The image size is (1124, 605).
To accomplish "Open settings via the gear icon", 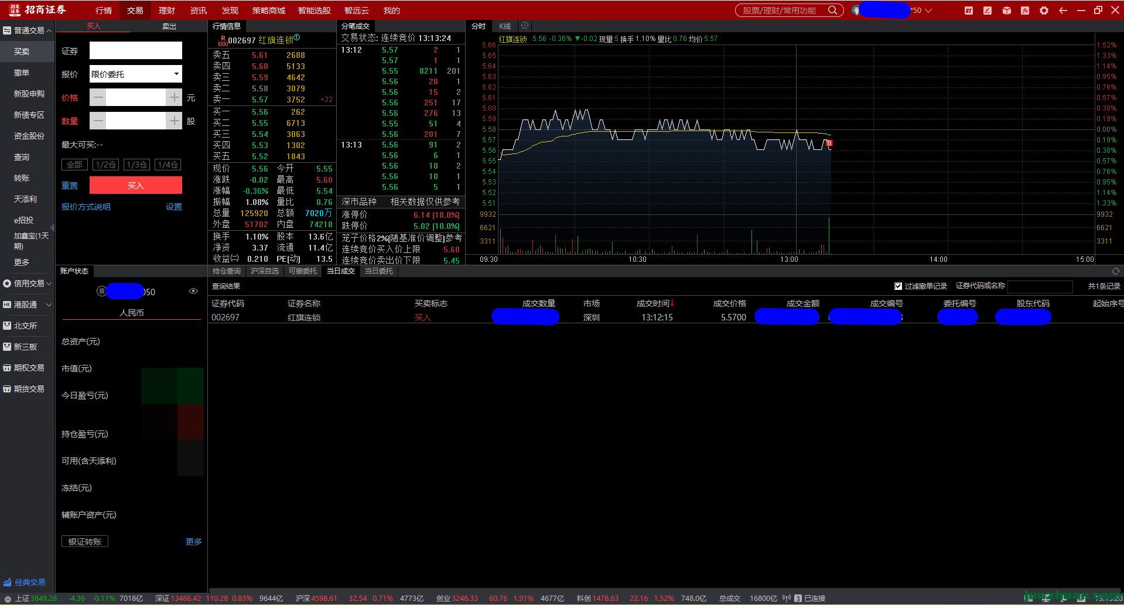I will click(1044, 11).
